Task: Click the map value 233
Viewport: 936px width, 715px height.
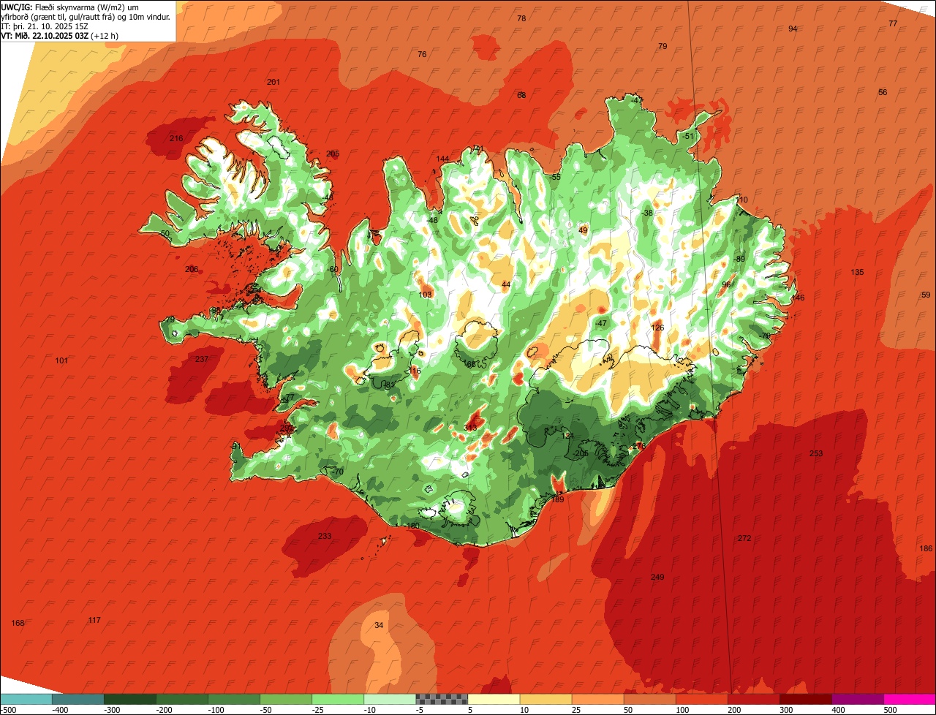Action: pyautogui.click(x=325, y=536)
